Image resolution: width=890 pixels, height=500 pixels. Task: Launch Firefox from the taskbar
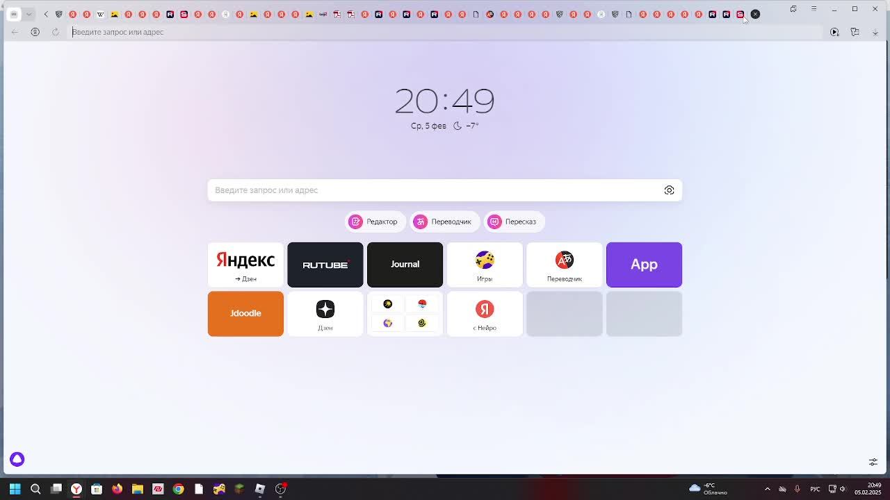(x=117, y=489)
